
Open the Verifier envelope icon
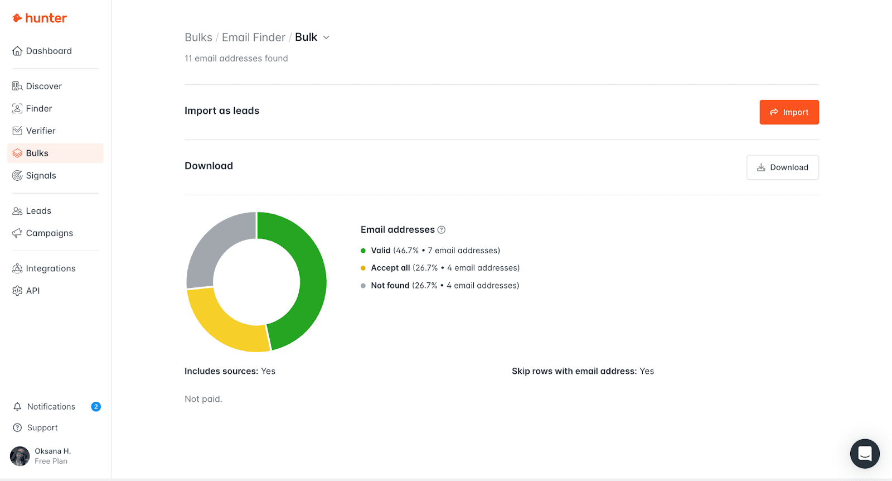click(17, 131)
